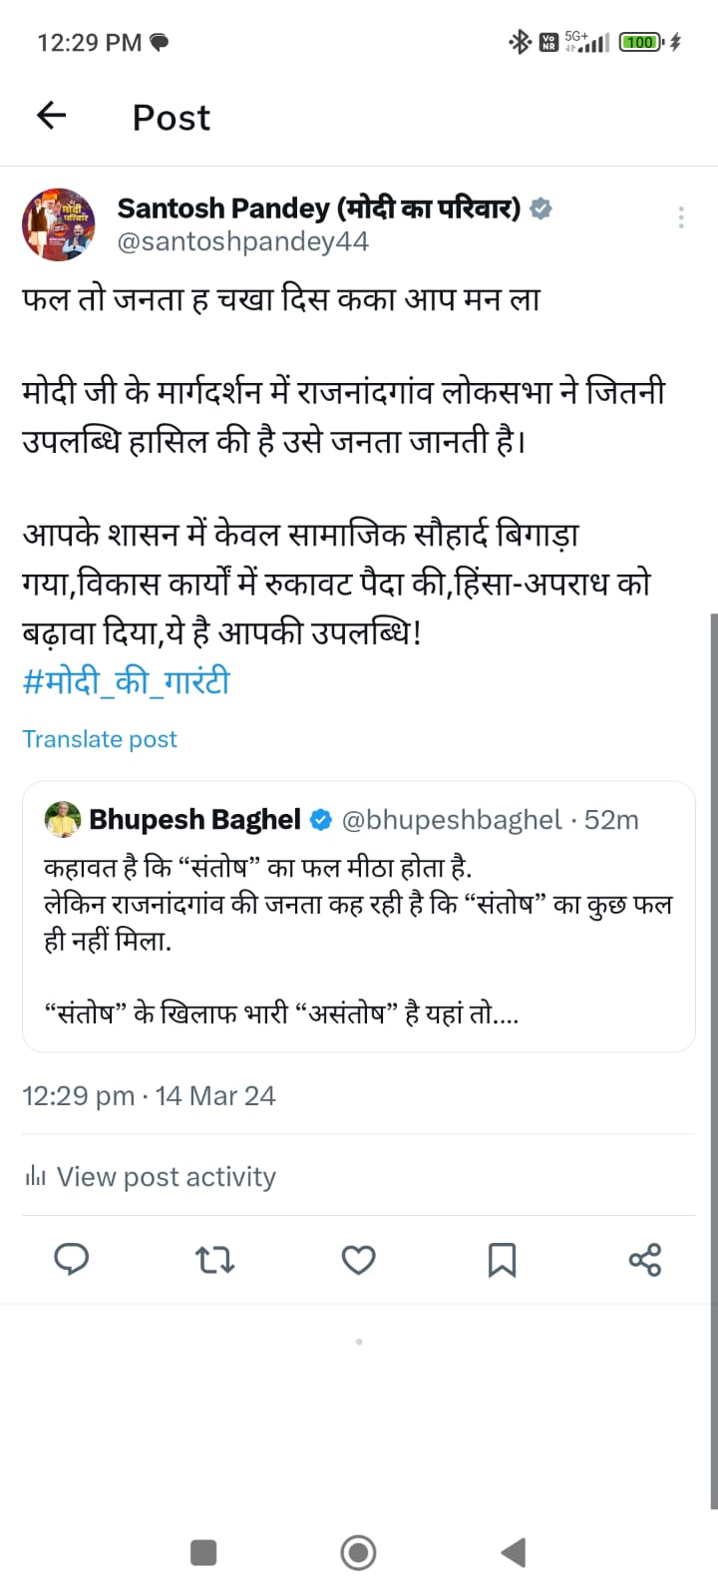Tap the @santoshpandey44 handle
This screenshot has width=718, height=1596.
pos(243,241)
